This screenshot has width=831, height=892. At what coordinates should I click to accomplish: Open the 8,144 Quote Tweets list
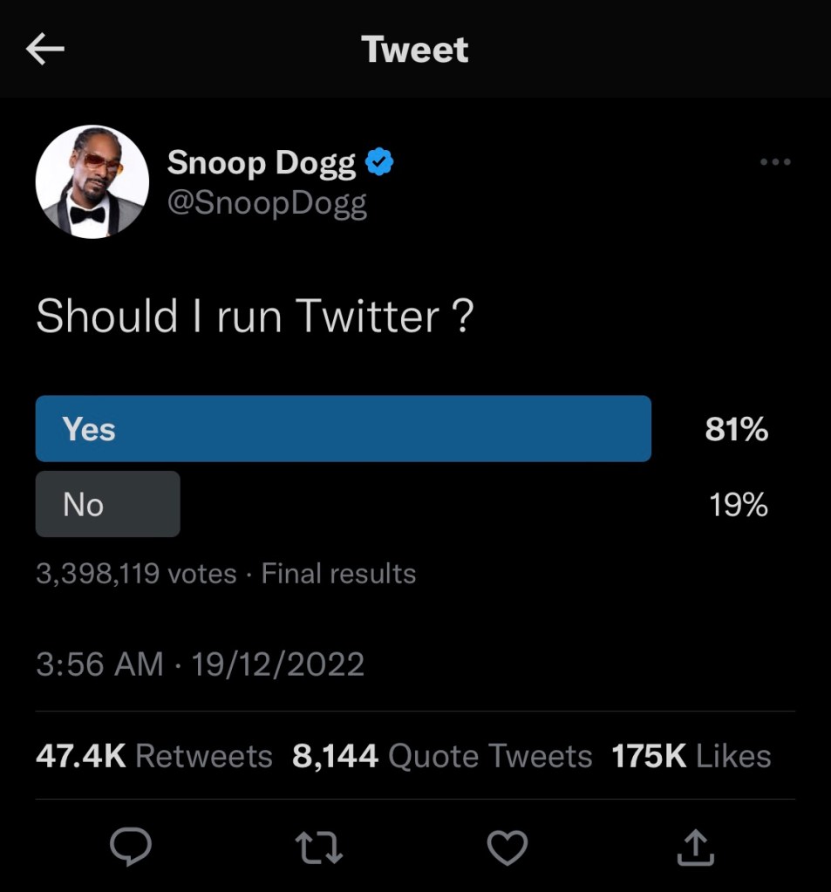tap(442, 756)
